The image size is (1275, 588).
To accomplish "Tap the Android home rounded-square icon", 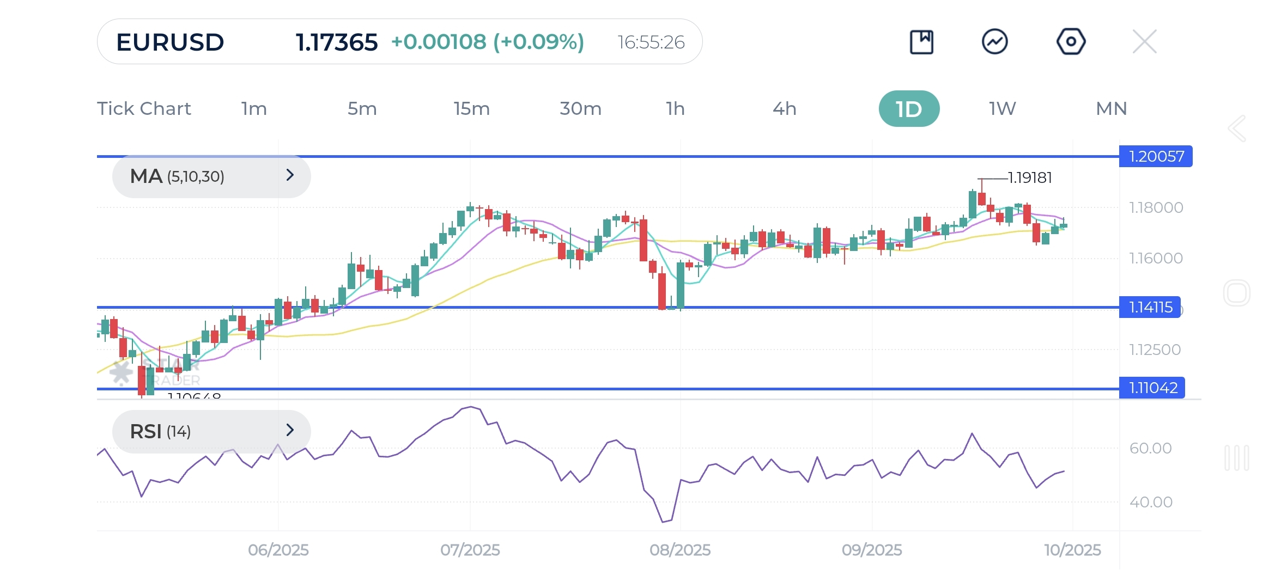I will [1236, 293].
